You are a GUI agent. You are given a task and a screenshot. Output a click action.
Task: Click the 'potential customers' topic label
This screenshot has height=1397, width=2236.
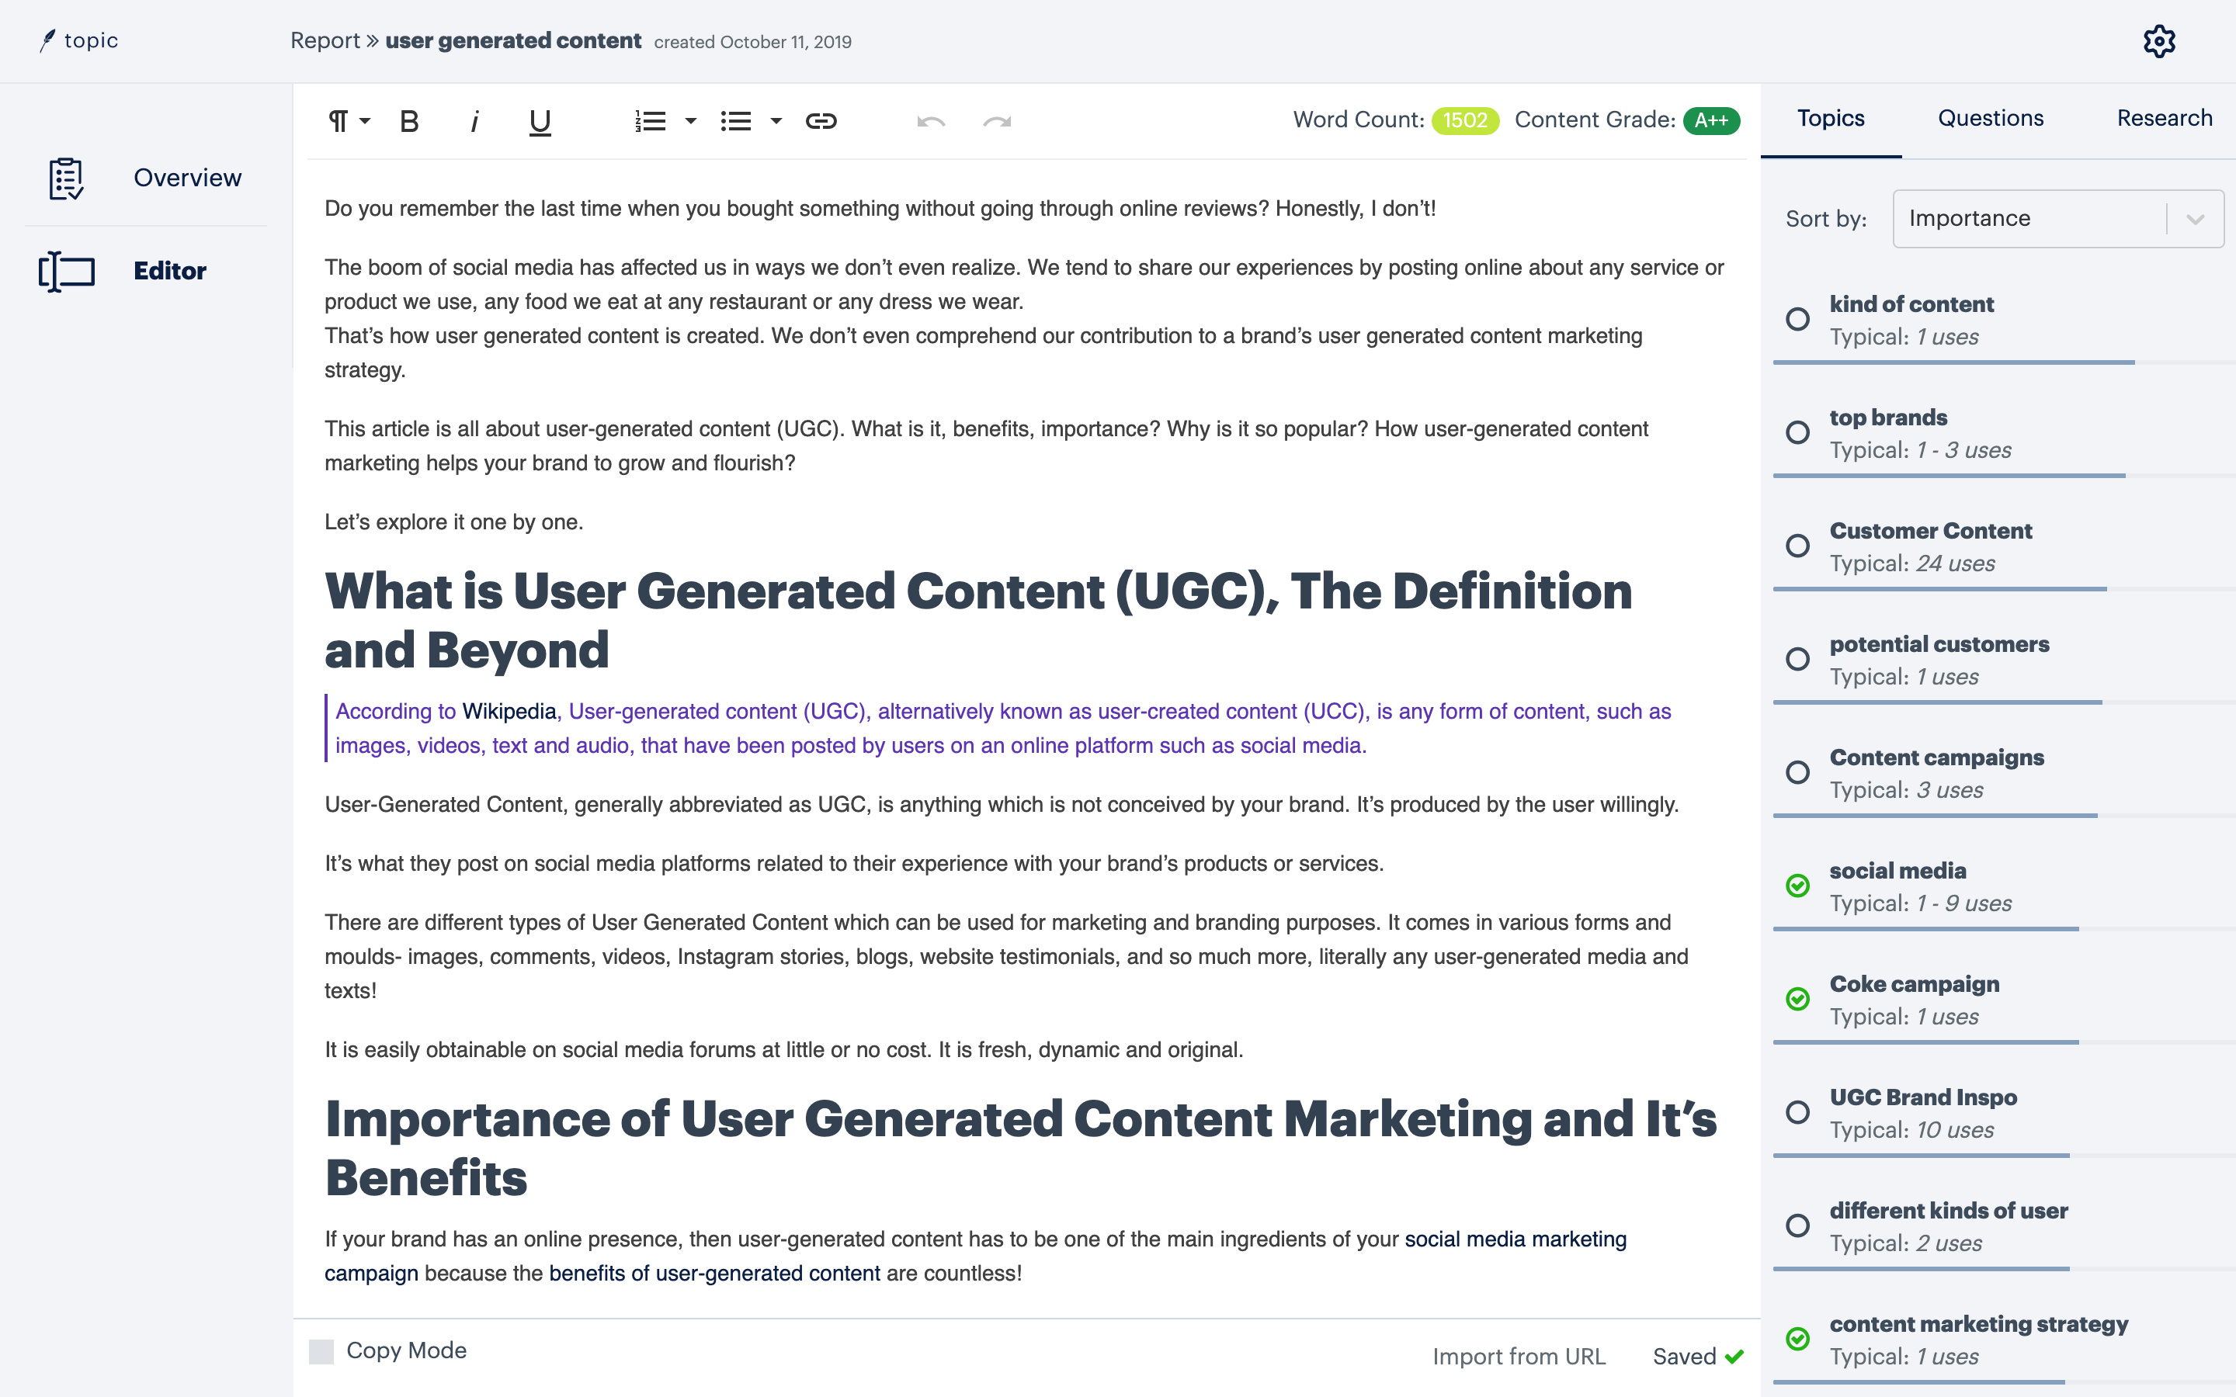coord(1939,644)
